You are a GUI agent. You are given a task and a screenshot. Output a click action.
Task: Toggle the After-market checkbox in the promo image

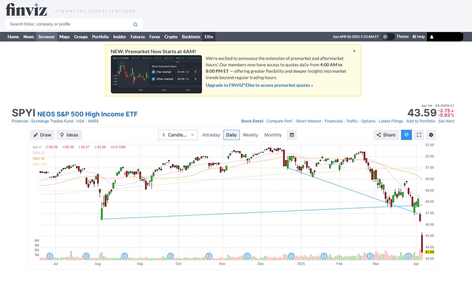(x=153, y=79)
